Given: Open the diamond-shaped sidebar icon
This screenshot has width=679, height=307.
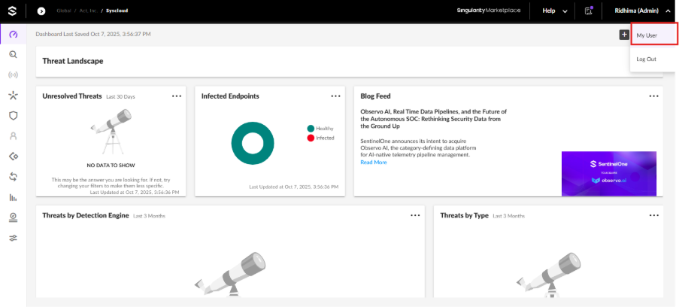Looking at the screenshot, I should click(x=13, y=156).
